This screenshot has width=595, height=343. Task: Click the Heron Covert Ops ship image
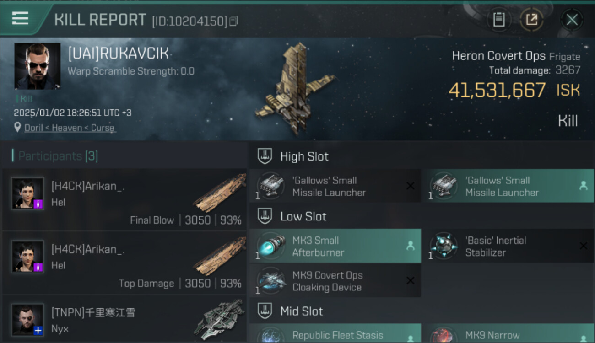pyautogui.click(x=295, y=88)
